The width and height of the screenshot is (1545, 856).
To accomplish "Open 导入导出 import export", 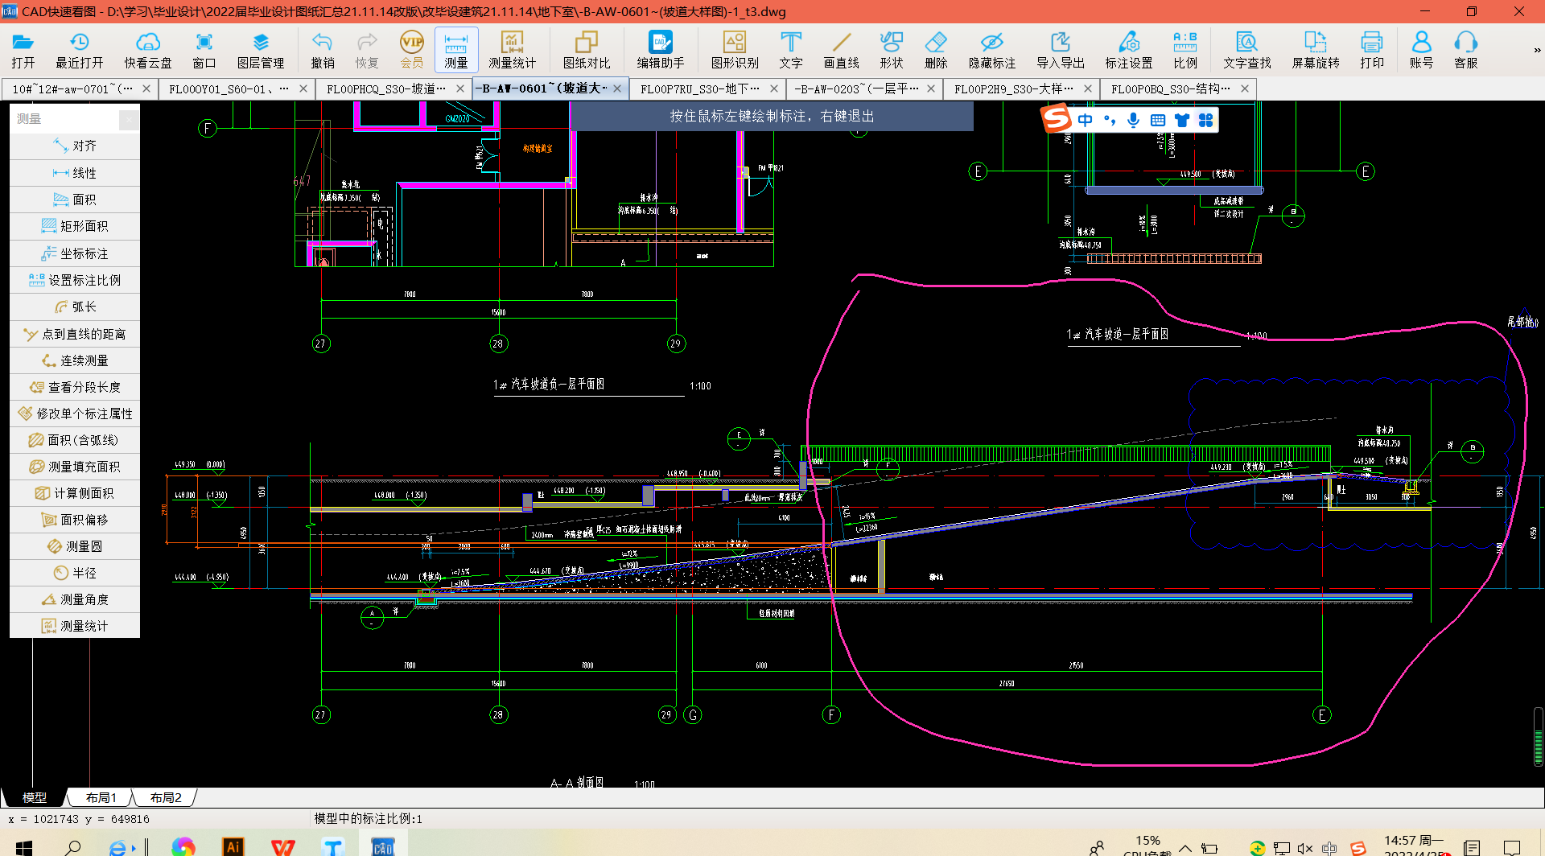I will (1061, 50).
